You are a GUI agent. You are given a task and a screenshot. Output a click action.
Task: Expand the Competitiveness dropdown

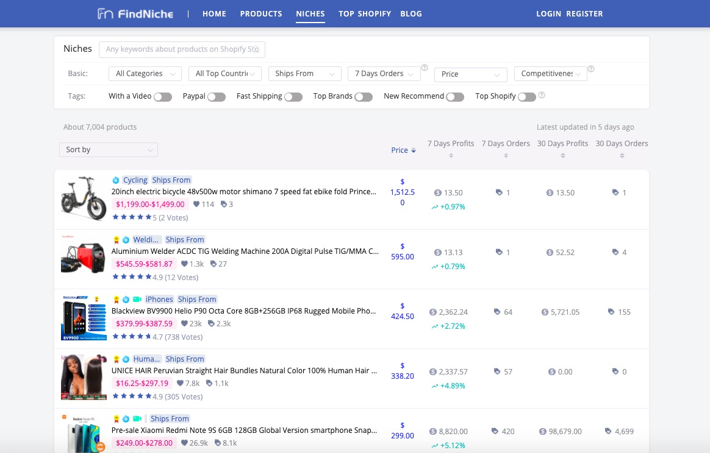551,74
